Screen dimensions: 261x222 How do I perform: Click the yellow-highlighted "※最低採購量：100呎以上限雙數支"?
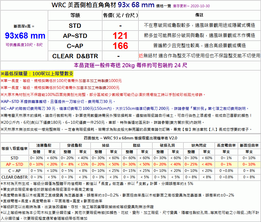(37, 74)
